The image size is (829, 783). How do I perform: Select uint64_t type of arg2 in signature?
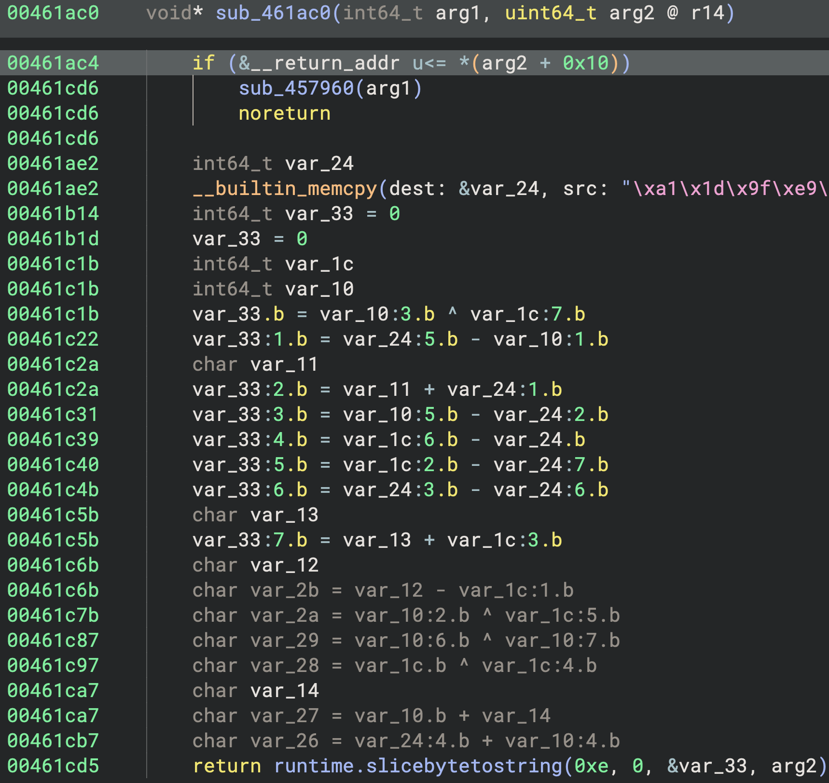pos(551,13)
